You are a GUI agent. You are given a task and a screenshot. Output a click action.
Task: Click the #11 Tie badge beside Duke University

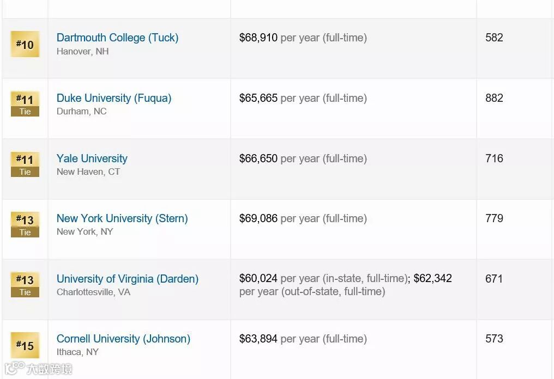(25, 104)
